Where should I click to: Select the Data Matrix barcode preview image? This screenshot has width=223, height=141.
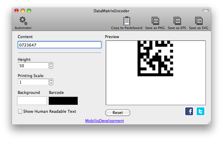(155, 58)
